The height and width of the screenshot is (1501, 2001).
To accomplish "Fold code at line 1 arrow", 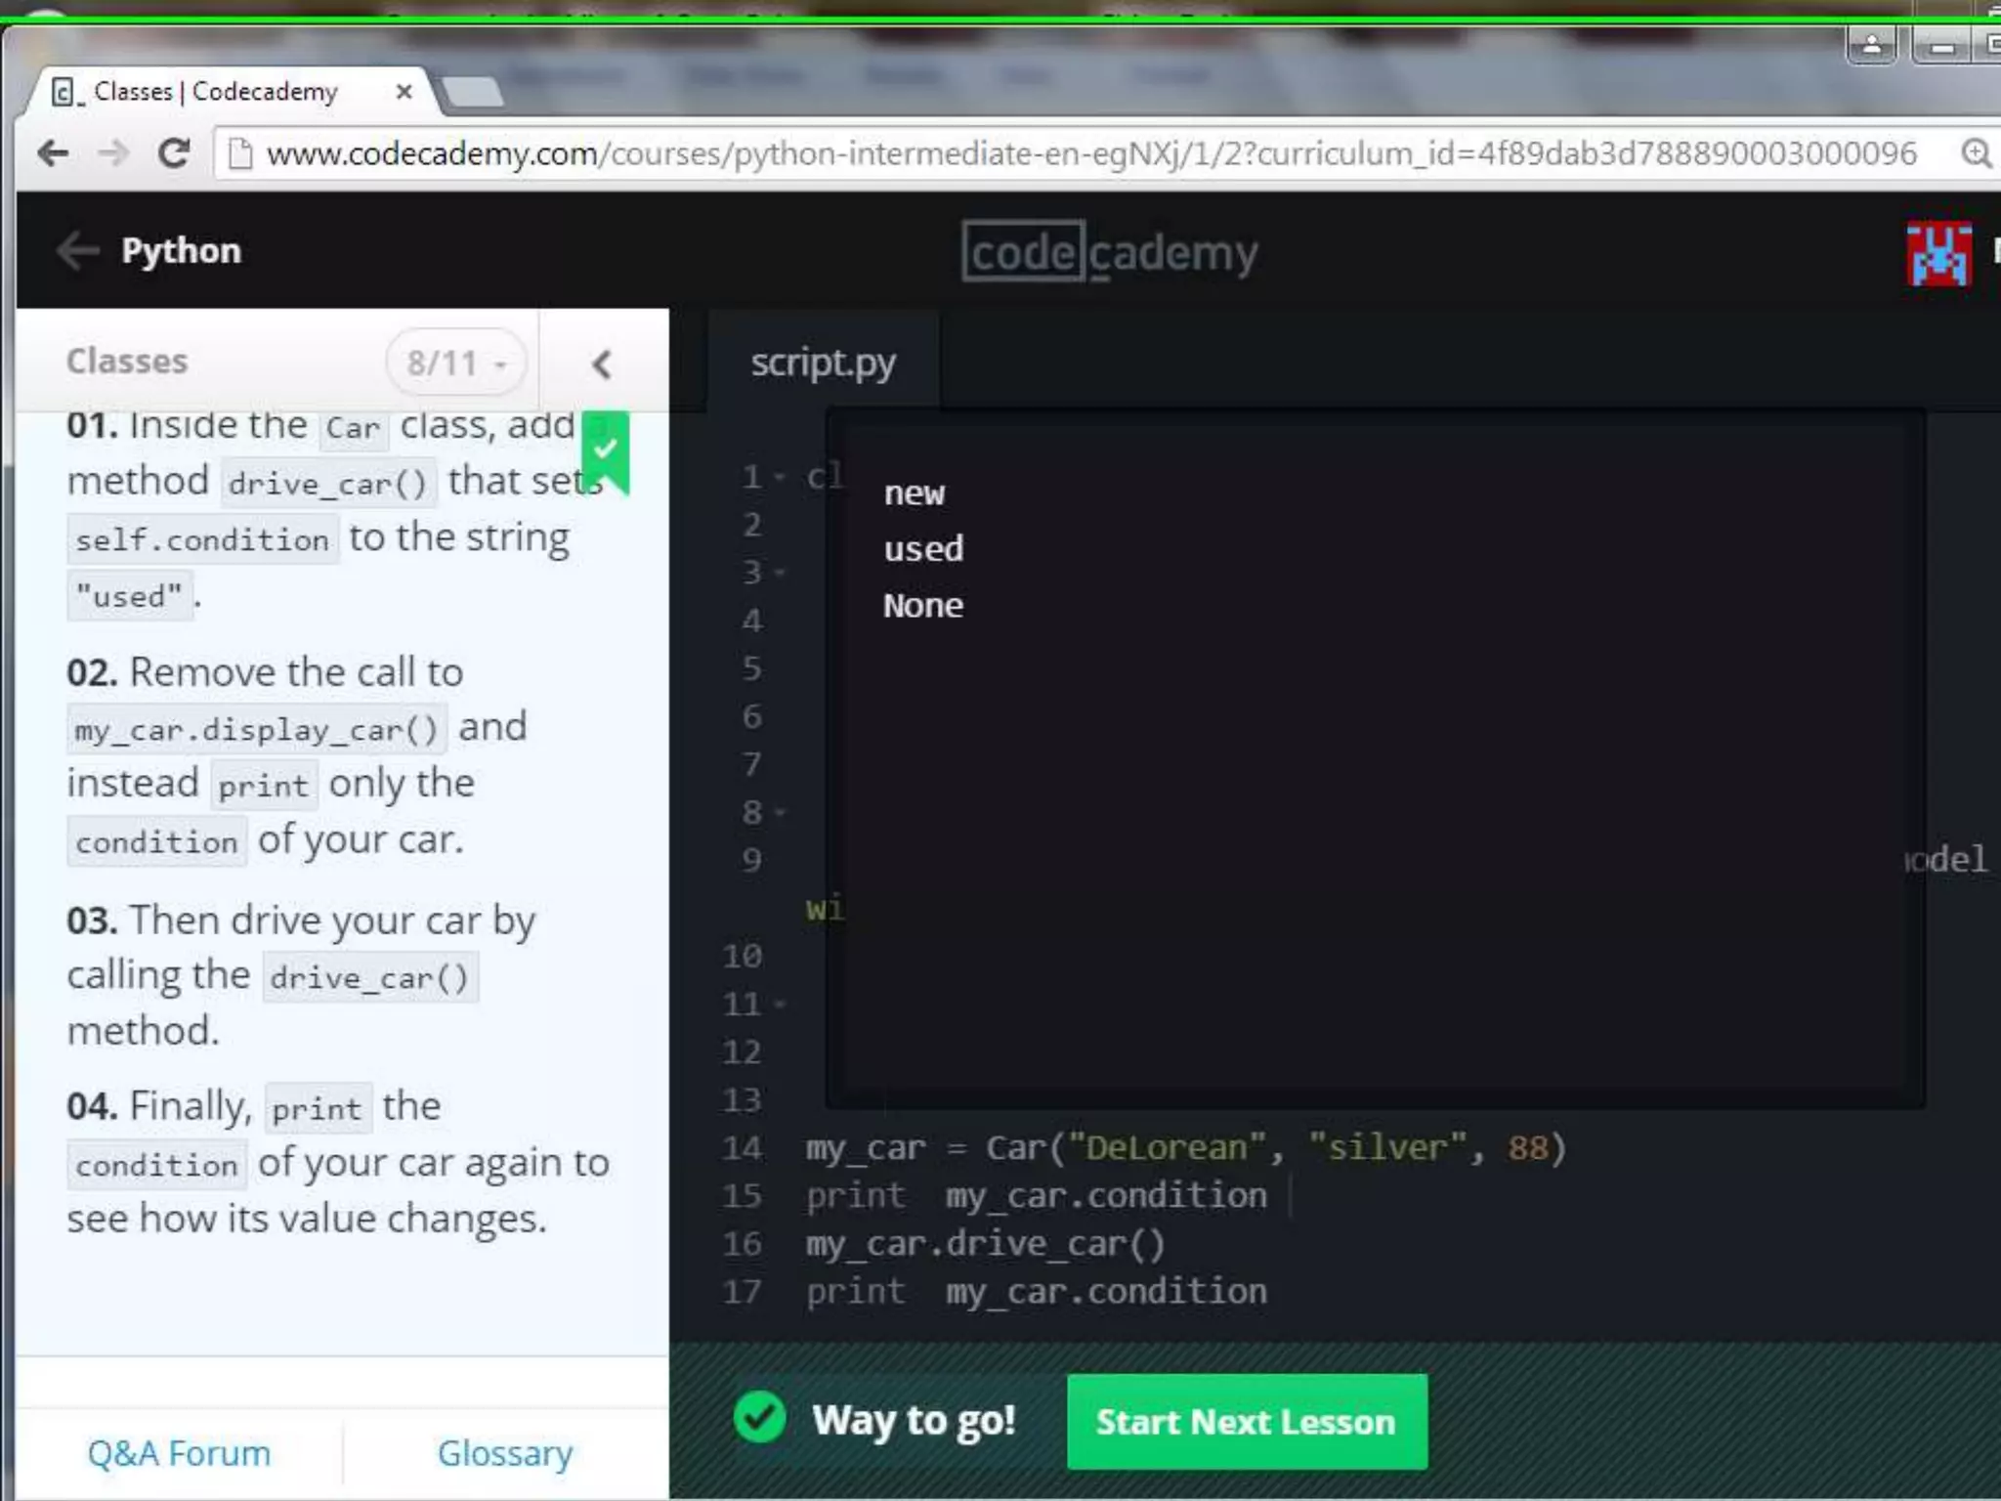I will (x=780, y=478).
